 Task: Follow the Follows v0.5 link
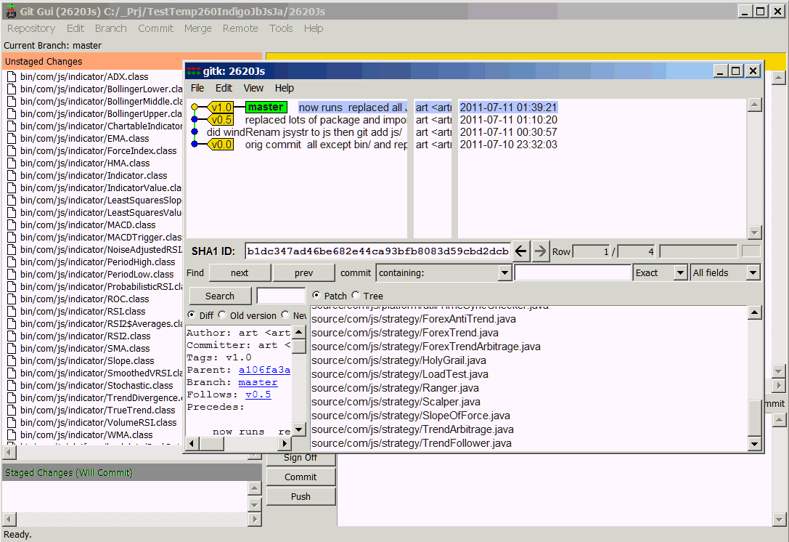258,395
